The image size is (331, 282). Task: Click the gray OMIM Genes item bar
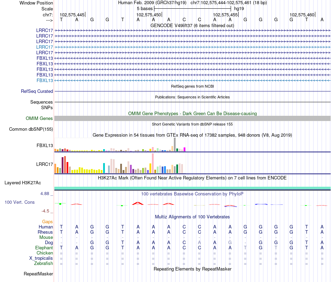[x=192, y=118]
